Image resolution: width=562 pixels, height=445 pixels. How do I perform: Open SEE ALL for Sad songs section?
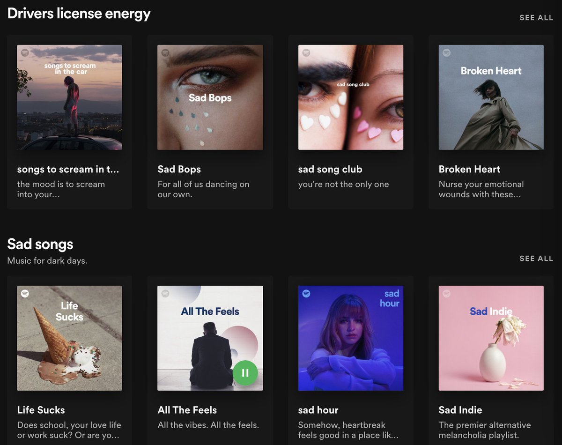click(x=536, y=258)
